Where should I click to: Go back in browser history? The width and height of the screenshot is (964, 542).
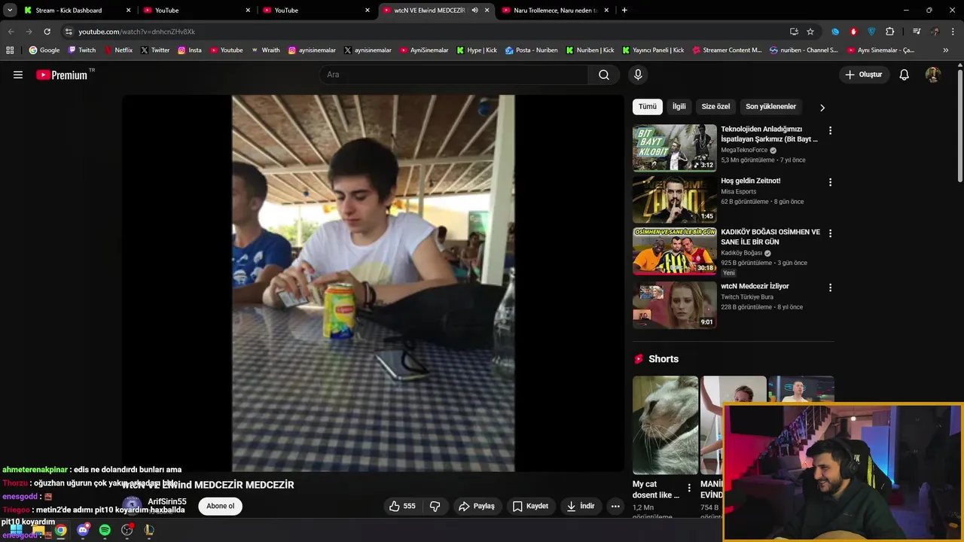point(11,32)
